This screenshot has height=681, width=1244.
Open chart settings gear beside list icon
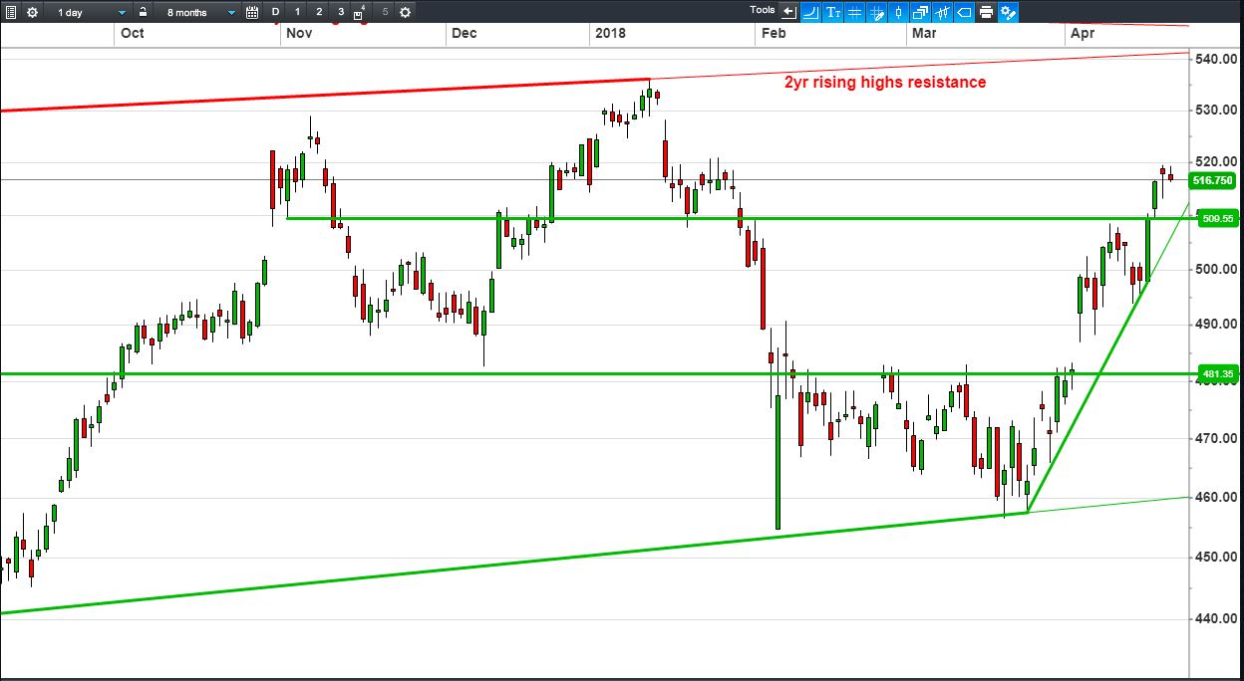32,12
